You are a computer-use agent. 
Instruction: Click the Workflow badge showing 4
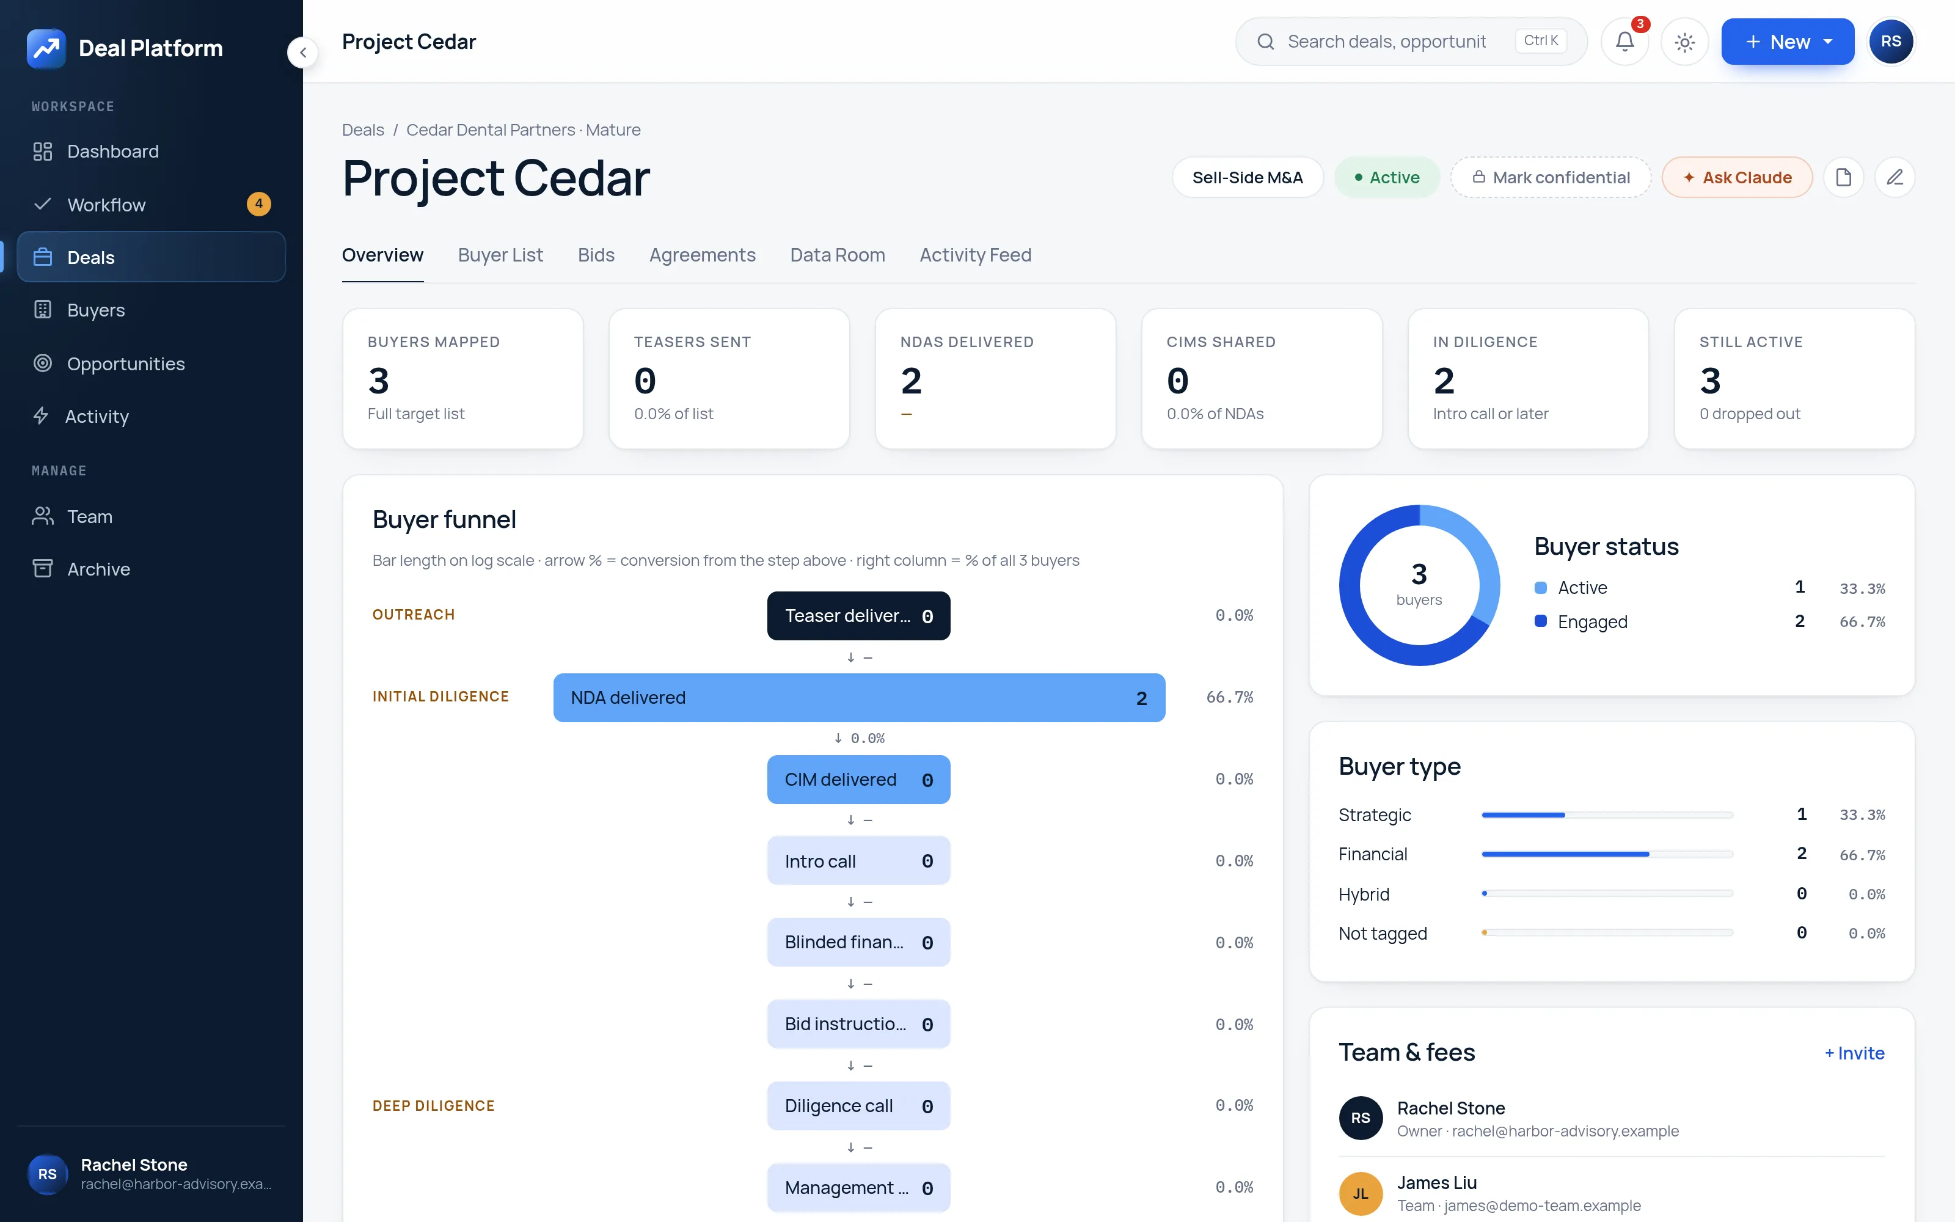tap(258, 203)
